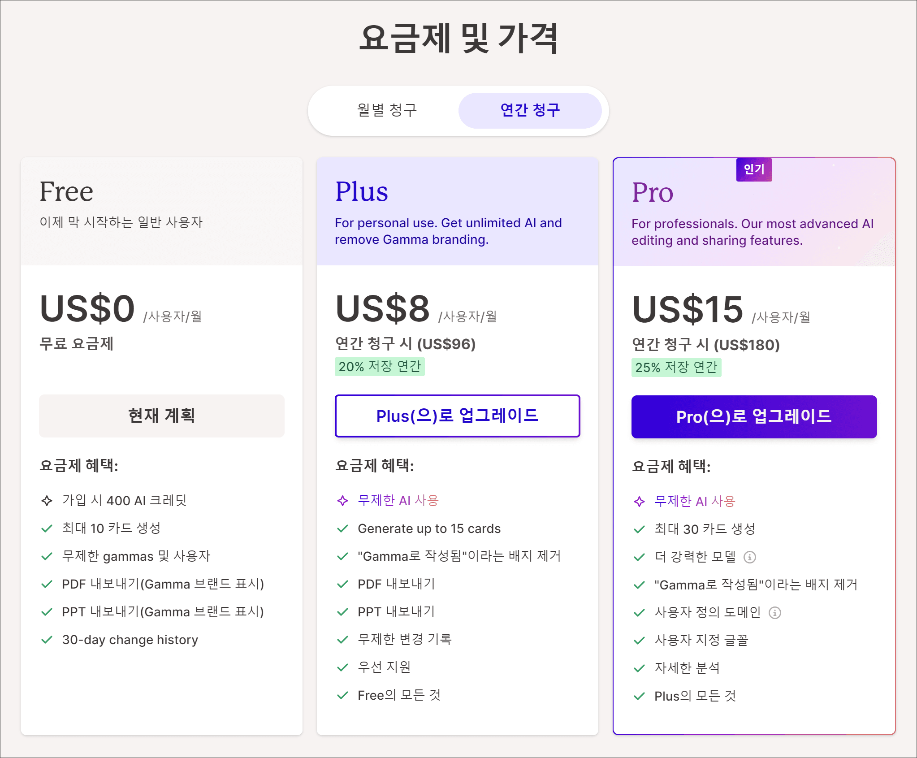Click checkmark beside Generate up to 15 cards
This screenshot has height=758, width=917.
[x=342, y=529]
